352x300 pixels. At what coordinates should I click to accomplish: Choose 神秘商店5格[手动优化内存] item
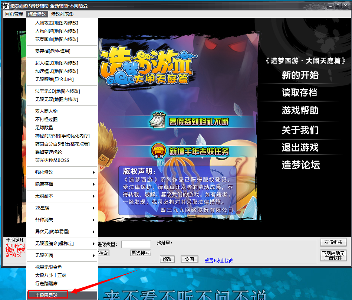click(x=62, y=136)
